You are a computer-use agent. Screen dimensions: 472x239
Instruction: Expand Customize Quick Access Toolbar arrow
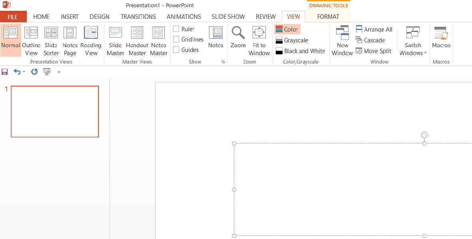pos(59,72)
